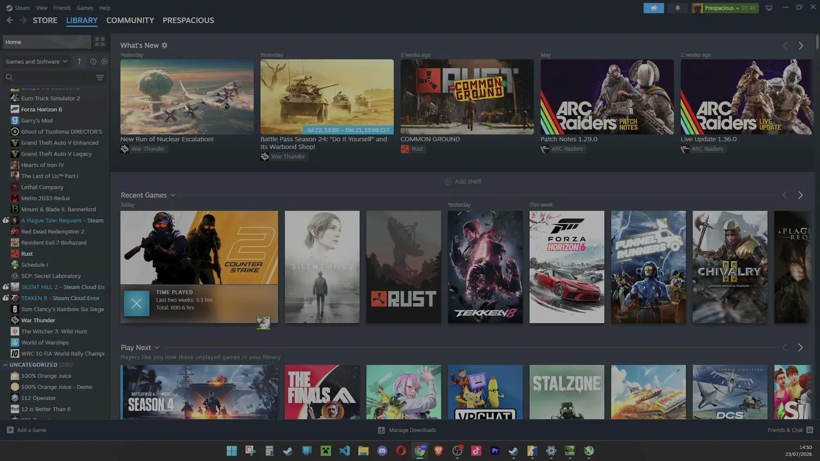820x461 pixels.
Task: Open the View menu
Action: (x=42, y=8)
